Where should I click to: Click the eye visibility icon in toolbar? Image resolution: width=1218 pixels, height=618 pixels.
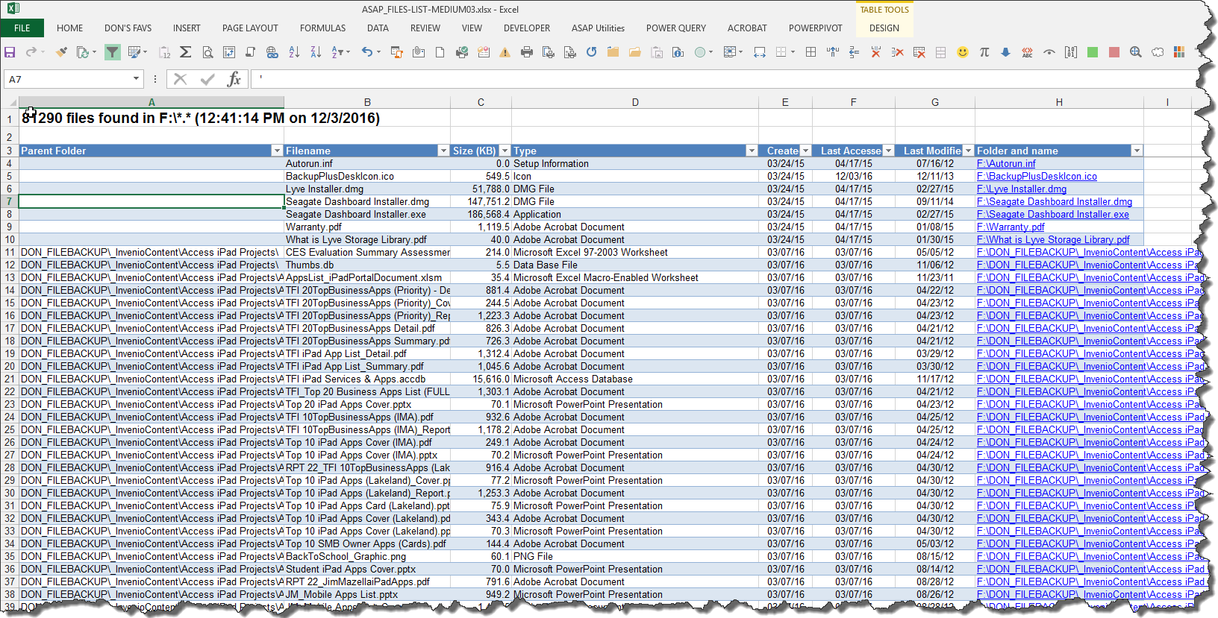(1049, 52)
